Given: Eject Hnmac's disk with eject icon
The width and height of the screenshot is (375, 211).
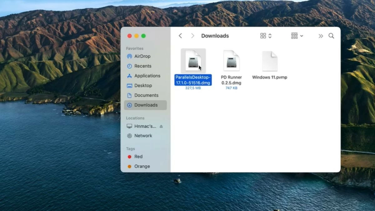Looking at the screenshot, I should [161, 126].
